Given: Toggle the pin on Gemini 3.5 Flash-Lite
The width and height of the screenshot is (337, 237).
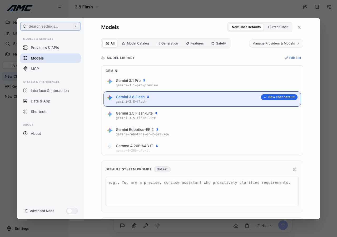Looking at the screenshot, I should [156, 113].
